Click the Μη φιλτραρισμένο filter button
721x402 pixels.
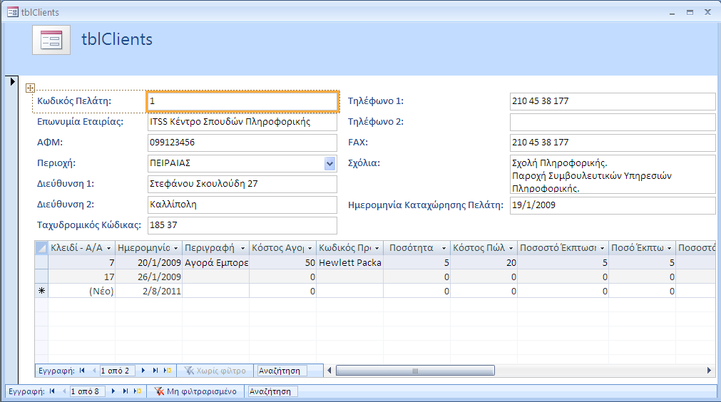click(x=195, y=391)
